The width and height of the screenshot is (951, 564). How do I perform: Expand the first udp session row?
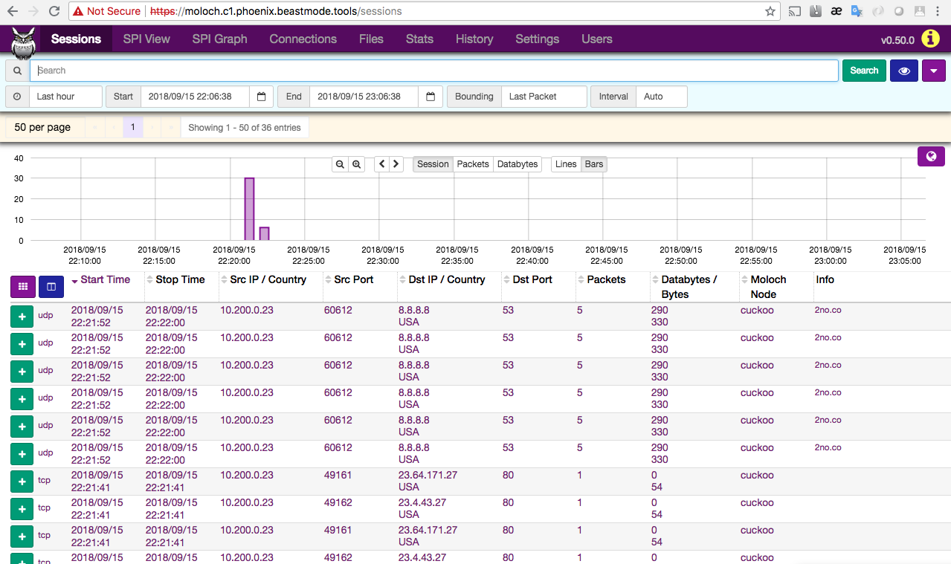[22, 317]
